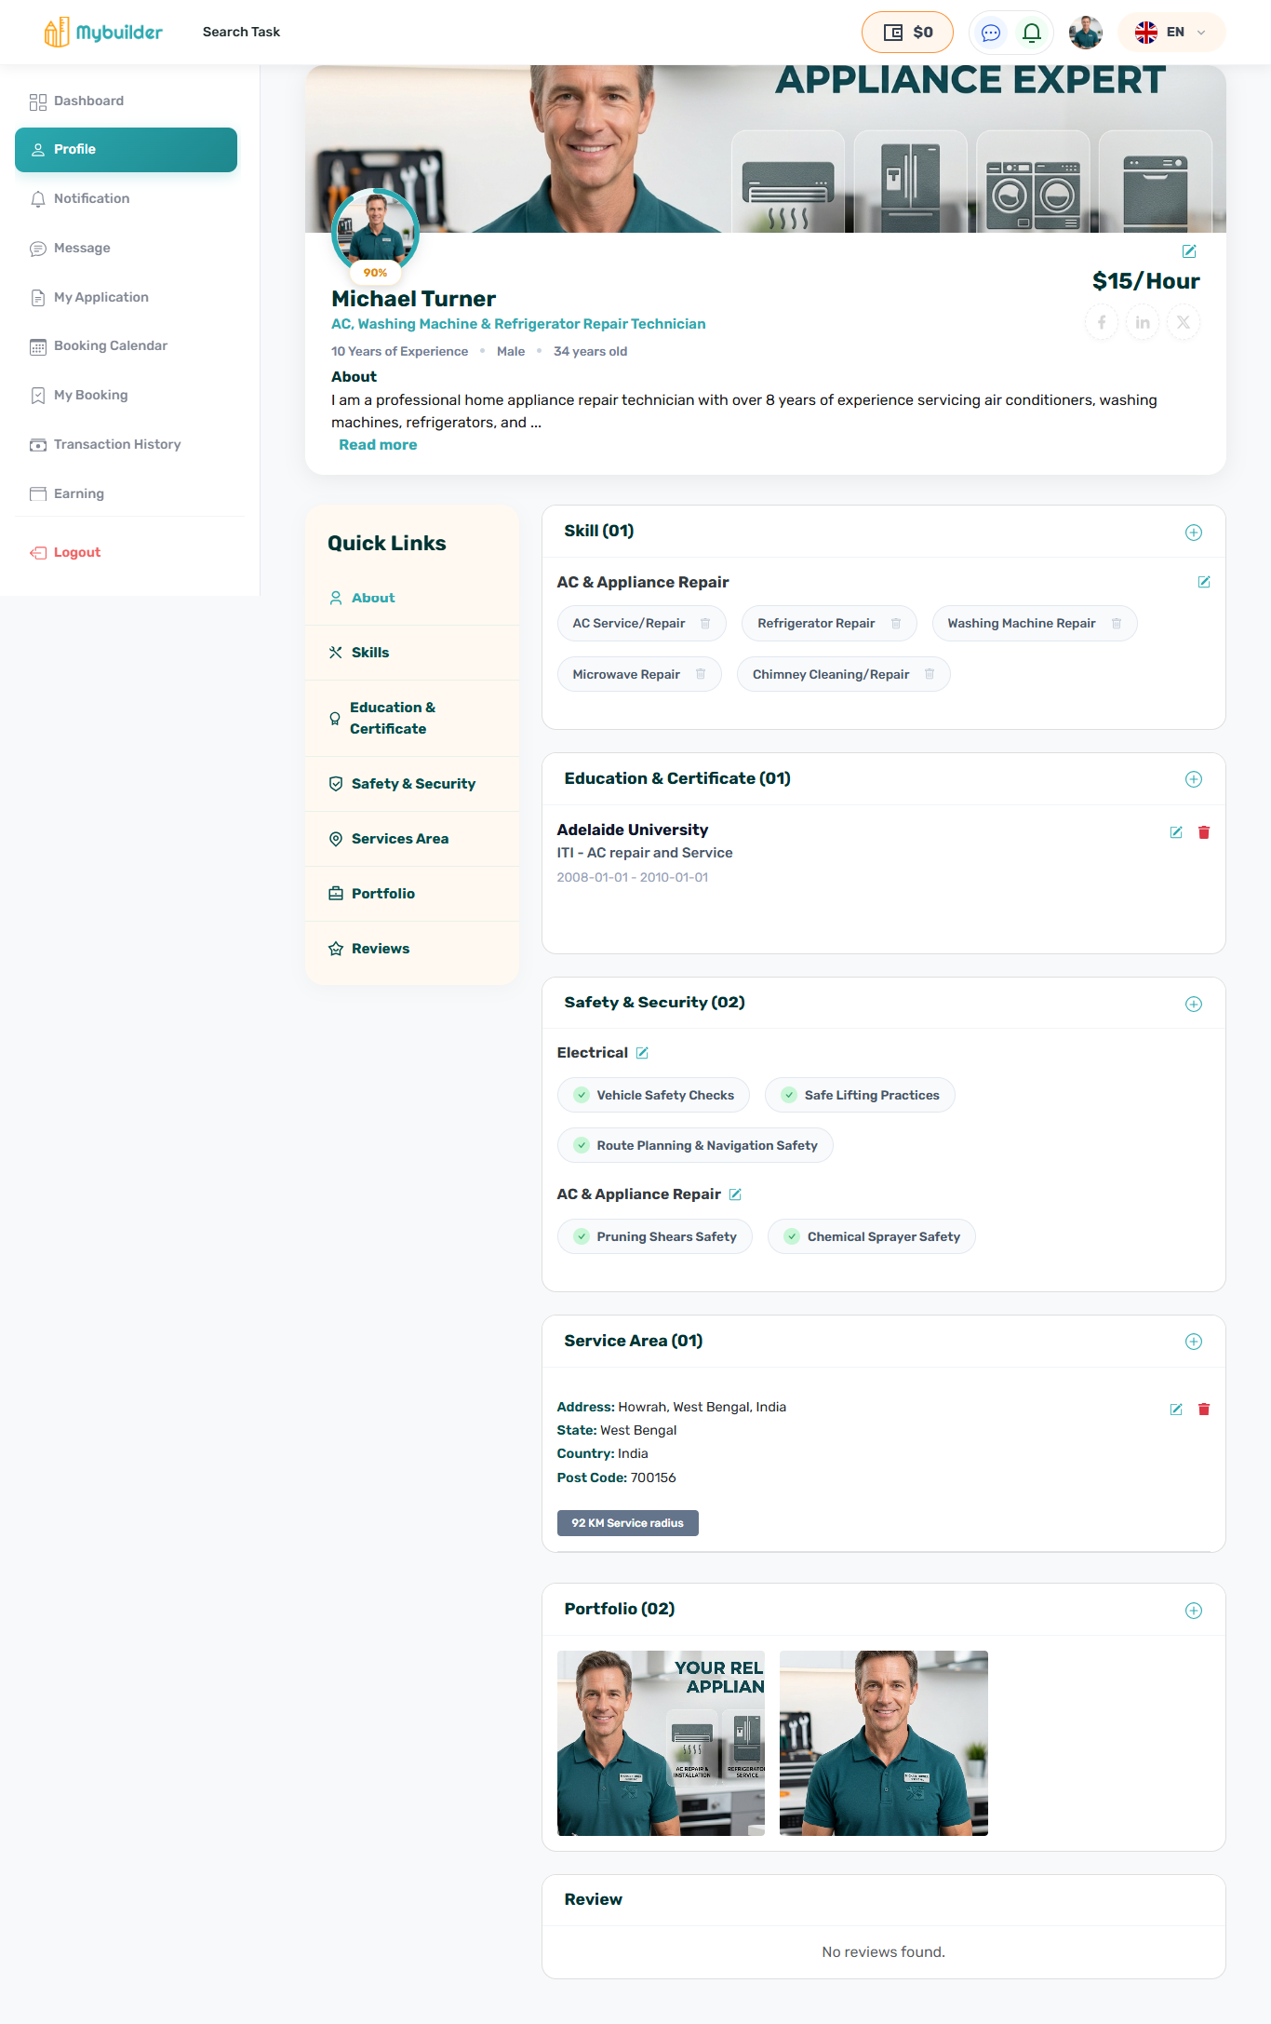
Task: Open the X (Twitter) social link icon
Action: (1184, 322)
